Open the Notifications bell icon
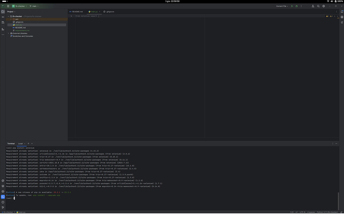This screenshot has height=214, width=344. pos(342,11)
